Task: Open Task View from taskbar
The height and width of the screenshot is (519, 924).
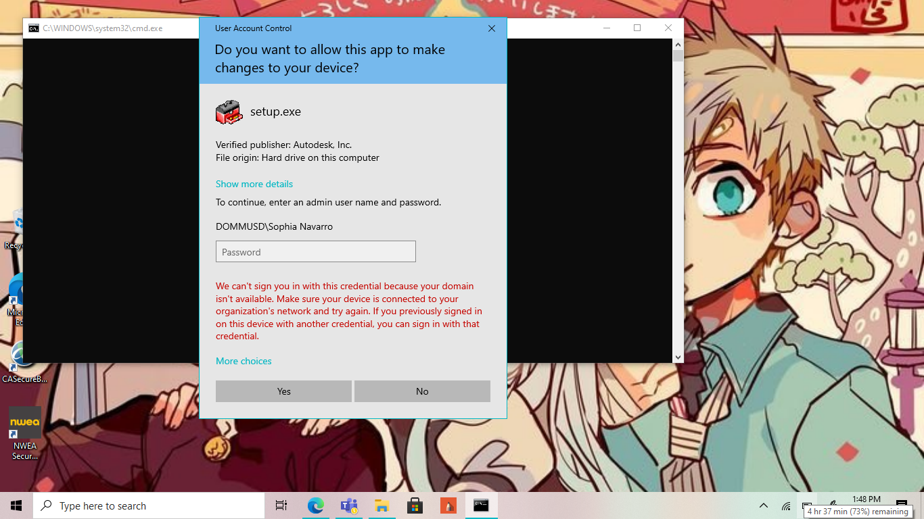Action: click(281, 505)
